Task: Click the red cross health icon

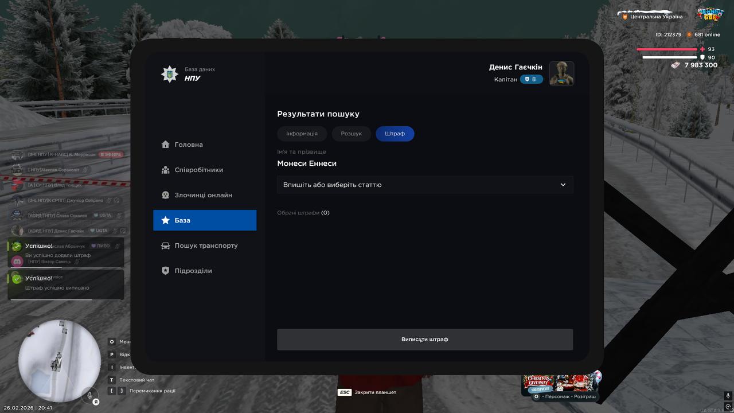Action: [702, 49]
